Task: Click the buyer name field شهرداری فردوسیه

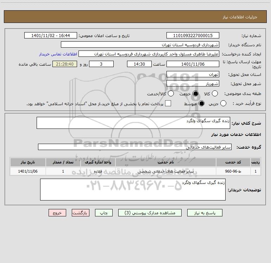Action: [x=140, y=44]
